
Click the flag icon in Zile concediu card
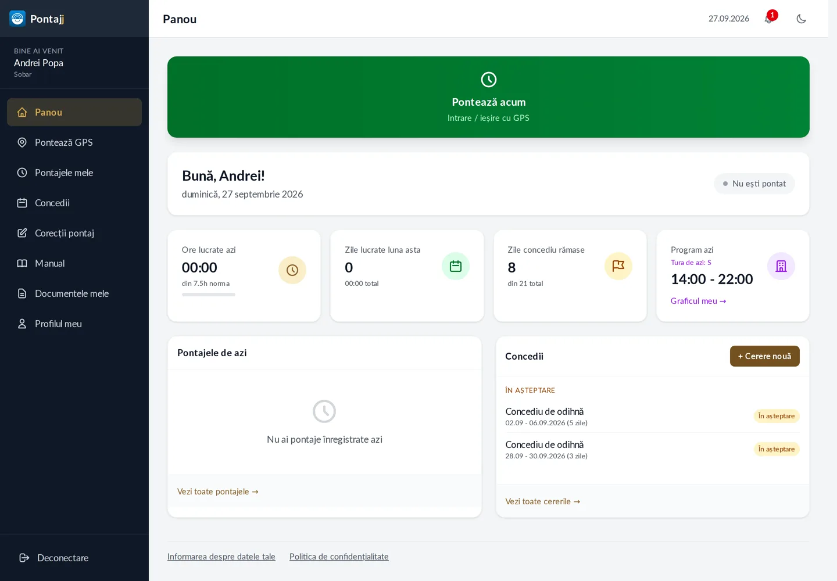(x=618, y=266)
